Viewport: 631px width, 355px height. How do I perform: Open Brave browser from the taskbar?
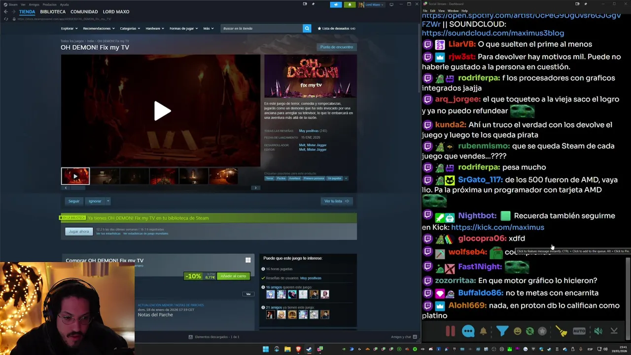tap(298, 349)
